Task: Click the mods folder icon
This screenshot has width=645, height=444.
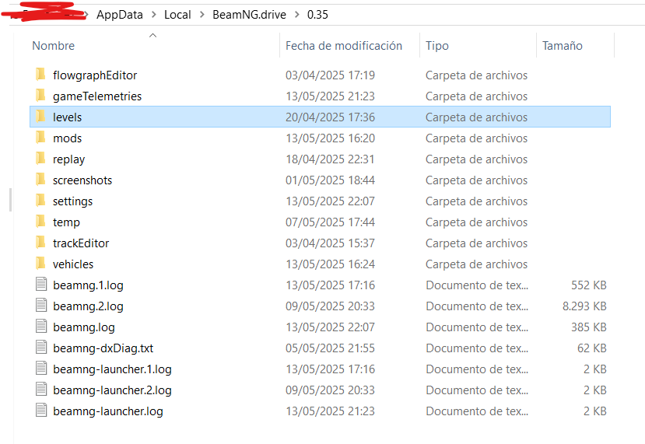Action: [40, 138]
